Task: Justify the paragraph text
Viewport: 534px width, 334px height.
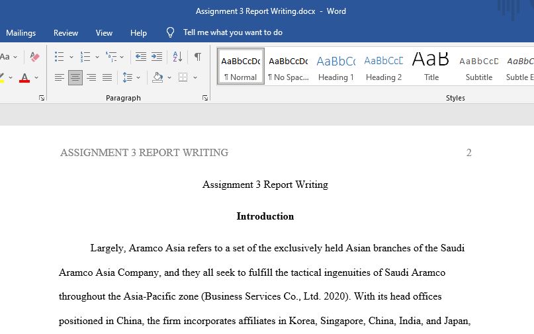Action: click(x=107, y=77)
